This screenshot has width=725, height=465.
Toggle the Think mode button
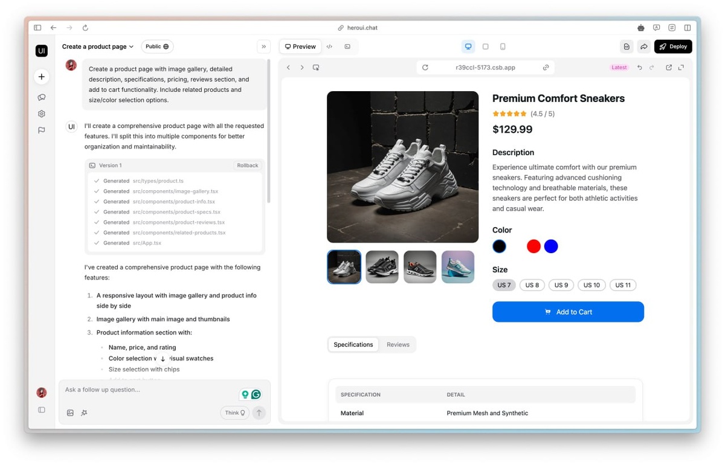pyautogui.click(x=235, y=413)
